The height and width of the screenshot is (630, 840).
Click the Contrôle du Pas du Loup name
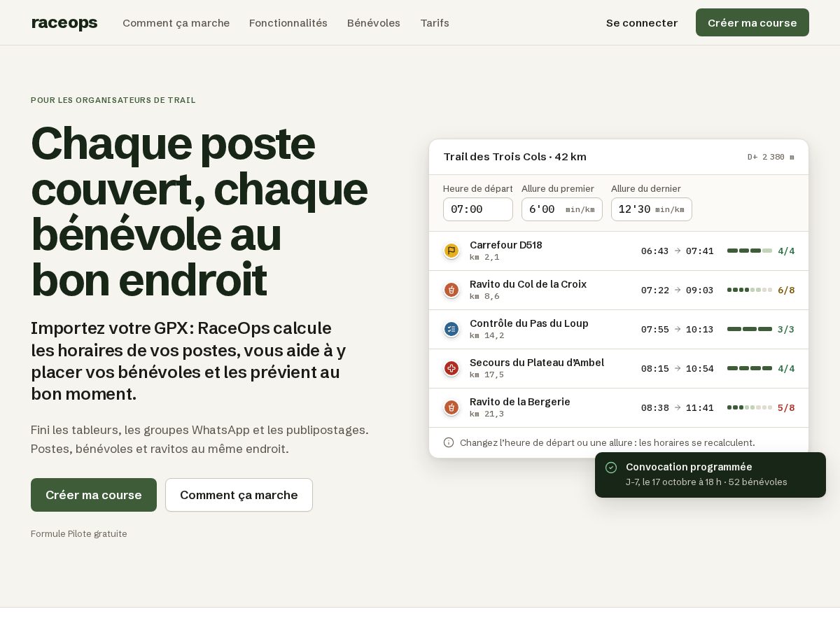click(x=529, y=323)
